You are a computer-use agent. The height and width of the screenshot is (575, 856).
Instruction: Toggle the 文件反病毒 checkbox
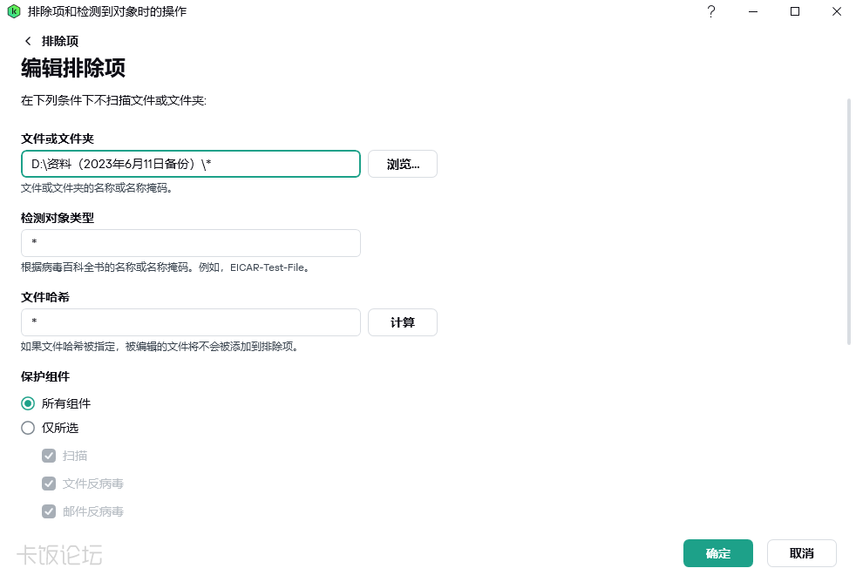[x=49, y=484]
